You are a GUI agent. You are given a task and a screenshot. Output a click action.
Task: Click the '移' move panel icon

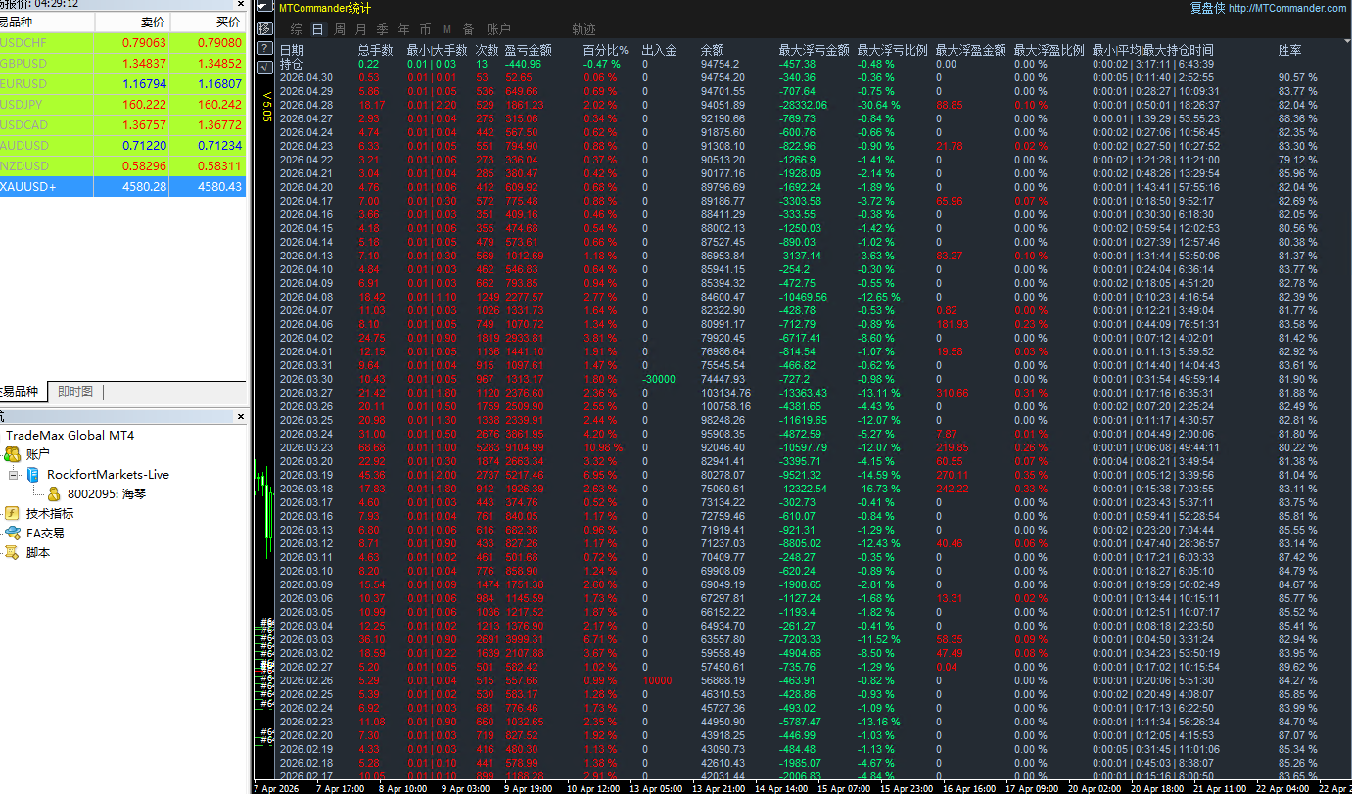point(264,27)
